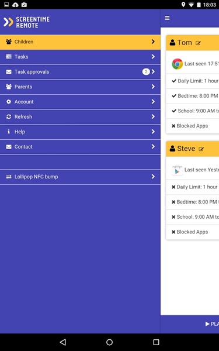Expand chevron on the Refresh row
Image resolution: width=219 pixels, height=351 pixels.
(x=153, y=116)
